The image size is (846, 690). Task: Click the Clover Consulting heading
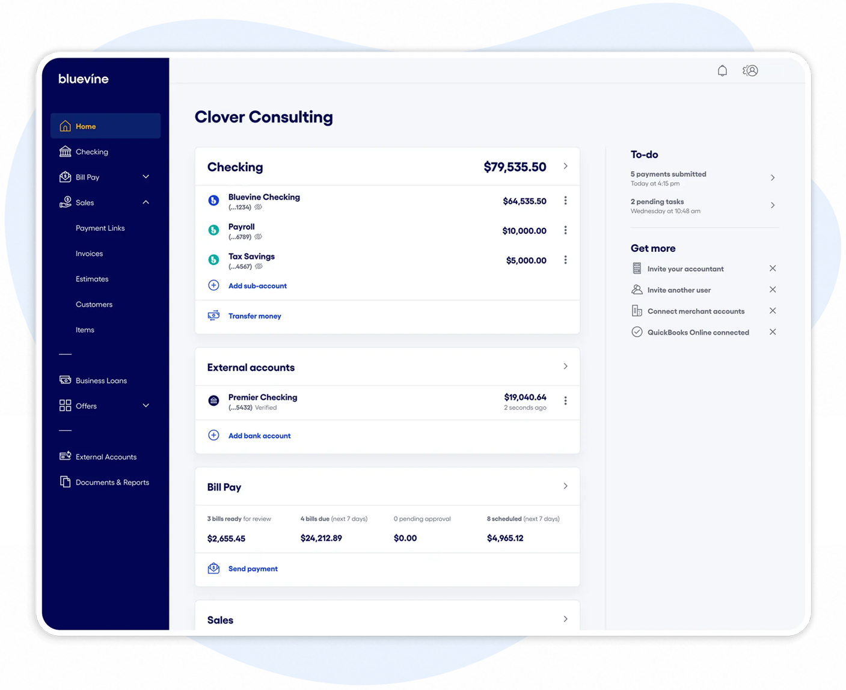tap(263, 117)
